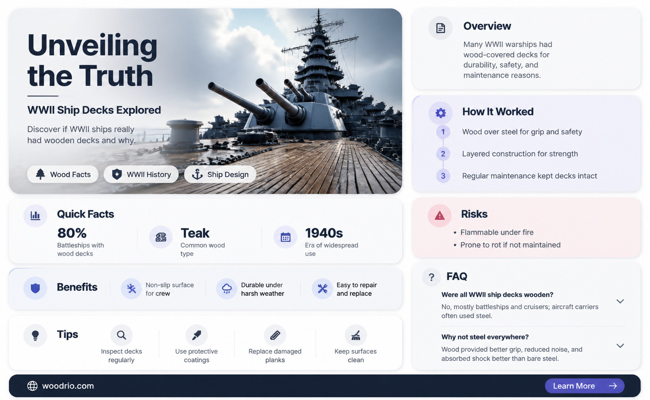Click 'Replace damaged planks' tip text
The width and height of the screenshot is (650, 400).
coord(275,356)
